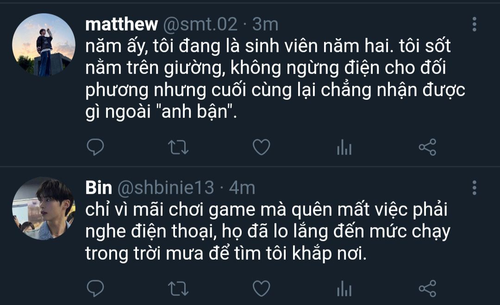This screenshot has height=305, width=500.
Task: Reply to Bin's tweet
Action: 95,288
